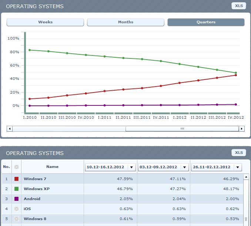Click the chart scrollbar right arrow
This screenshot has width=251, height=226.
click(242, 129)
